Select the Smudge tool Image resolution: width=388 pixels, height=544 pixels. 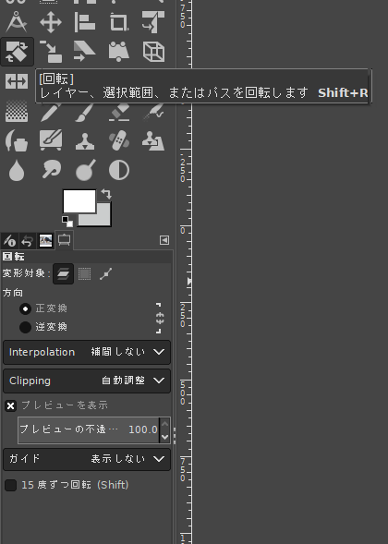[x=51, y=170]
